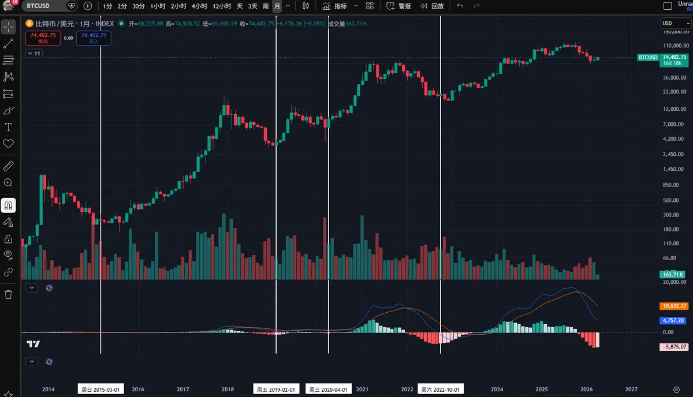Click the Unnamed layout name

coord(686,4)
